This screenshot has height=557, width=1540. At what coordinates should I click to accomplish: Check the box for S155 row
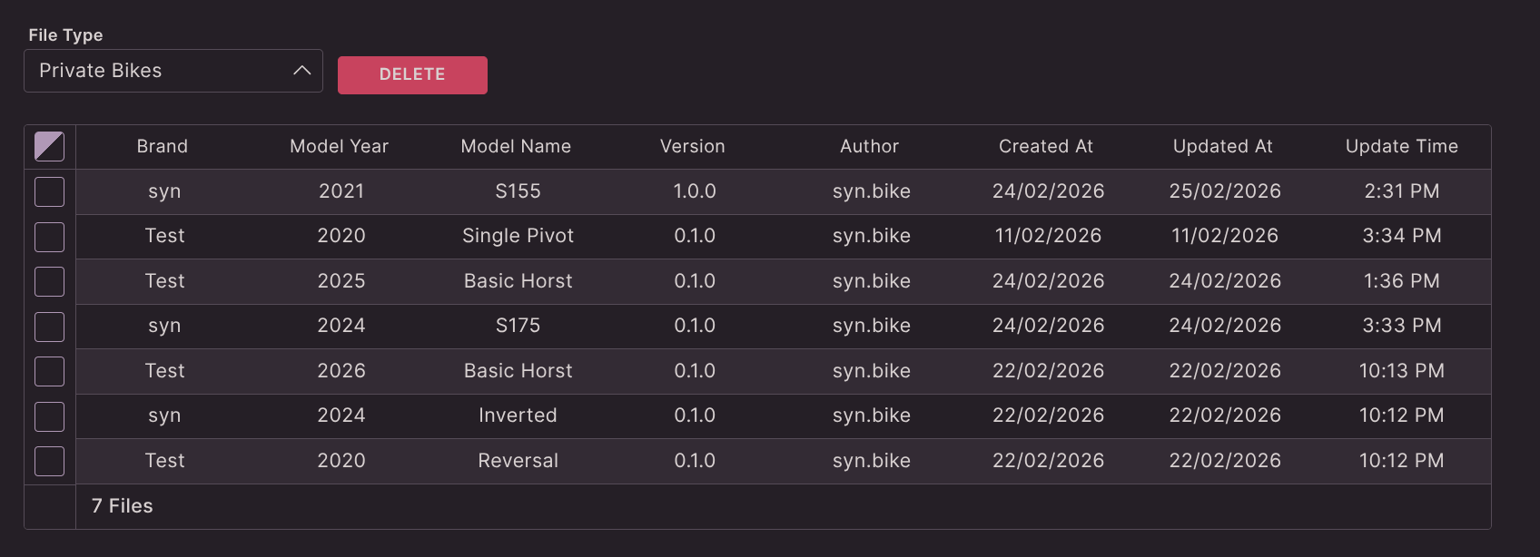[x=49, y=191]
